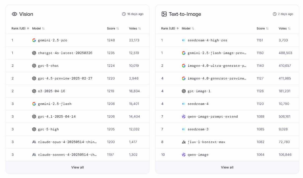Image resolution: width=303 pixels, height=178 pixels.
Task: Click the Google logo next to gemini-2.5-pro
Action: pyautogui.click(x=34, y=40)
